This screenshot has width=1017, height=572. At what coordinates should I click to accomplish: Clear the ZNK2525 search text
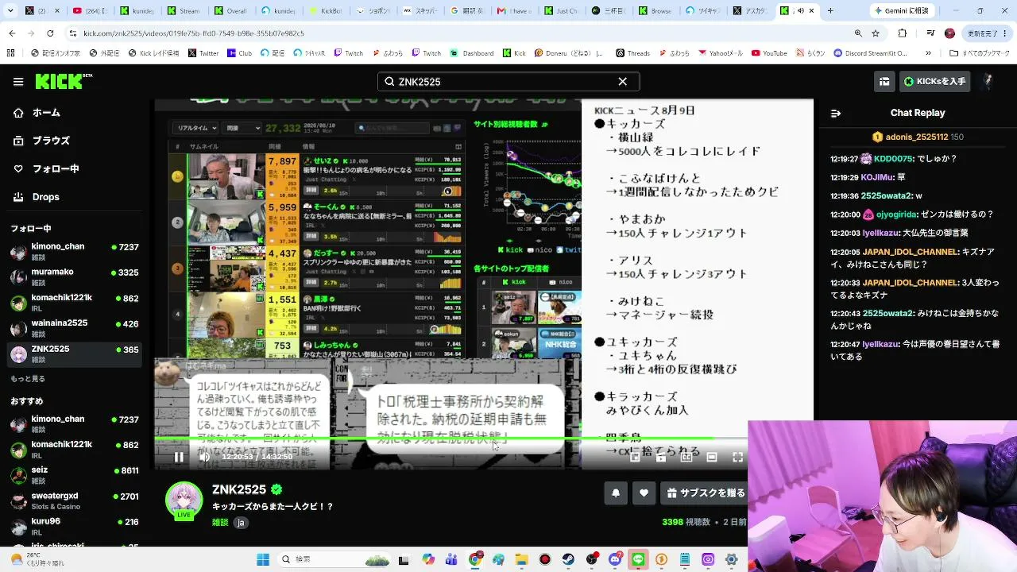tap(623, 82)
